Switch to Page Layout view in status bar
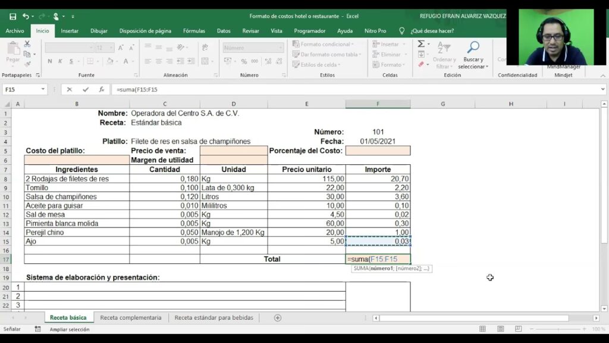This screenshot has height=343, width=609. (499, 329)
